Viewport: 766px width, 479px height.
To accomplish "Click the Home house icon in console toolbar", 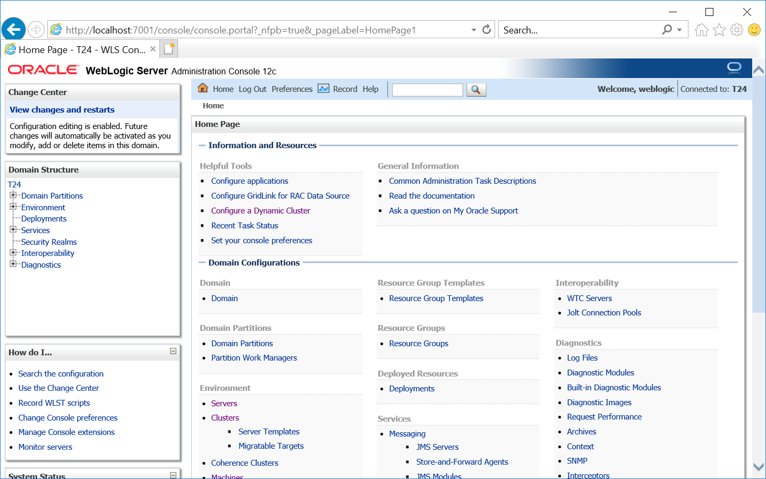I will [x=203, y=88].
